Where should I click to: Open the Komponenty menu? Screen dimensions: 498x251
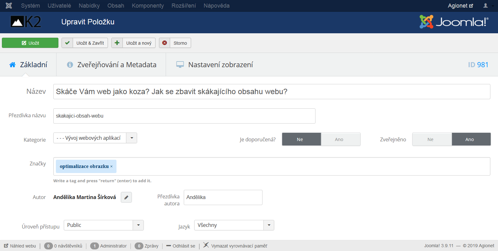pos(148,6)
